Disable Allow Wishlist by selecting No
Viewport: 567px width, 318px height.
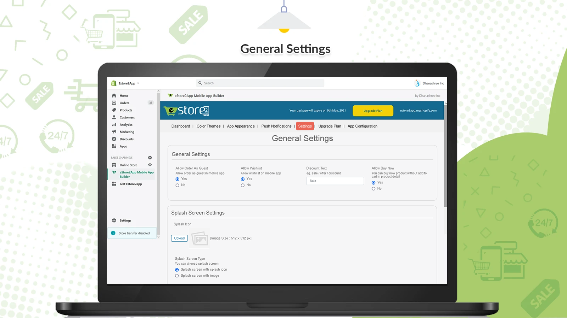pos(242,185)
